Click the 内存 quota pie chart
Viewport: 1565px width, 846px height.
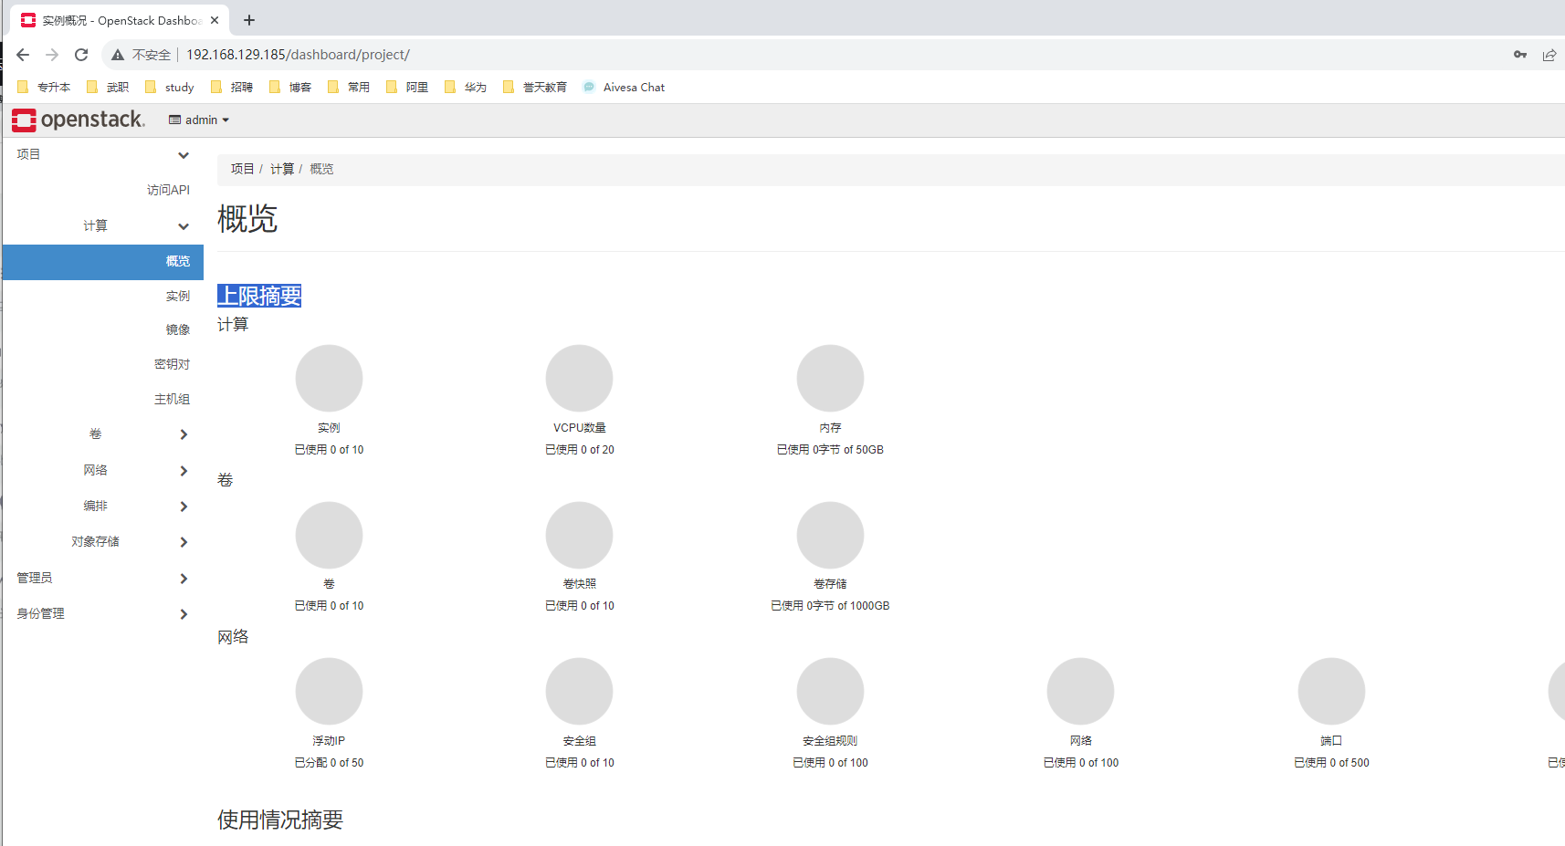click(x=830, y=378)
